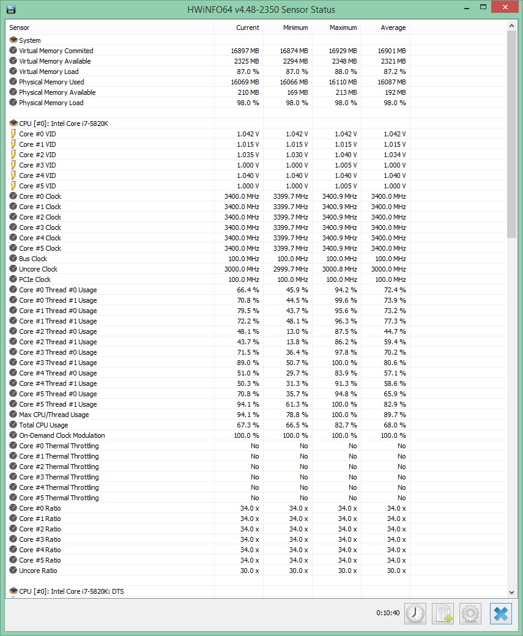
Task: Click the CPU DTS group chip icon
Action: [13, 591]
